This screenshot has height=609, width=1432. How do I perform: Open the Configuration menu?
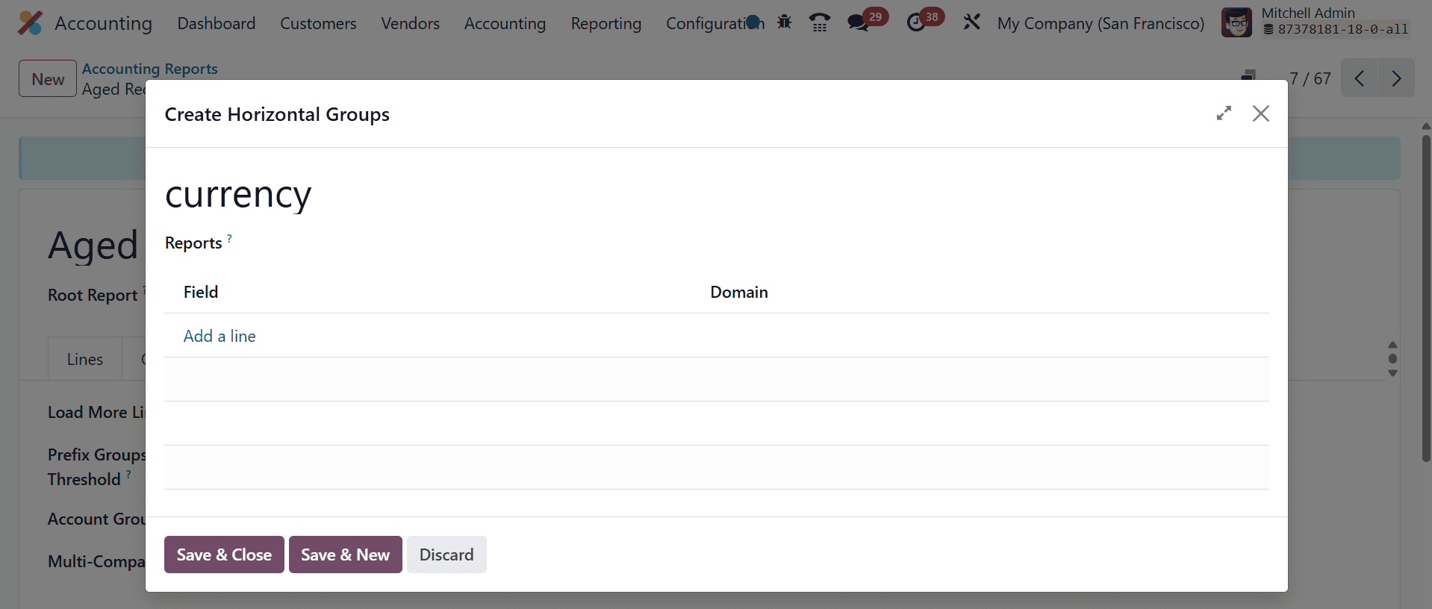[x=715, y=23]
